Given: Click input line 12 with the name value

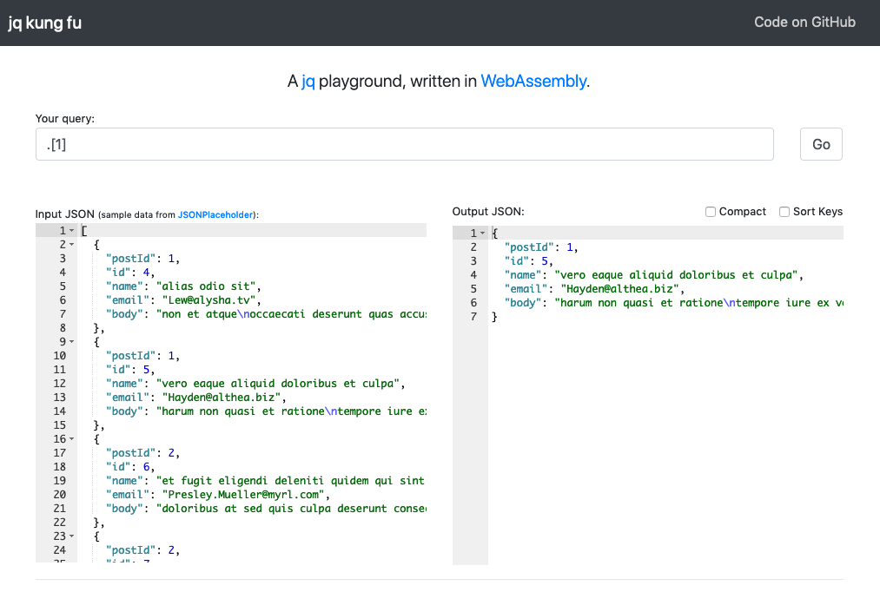Looking at the screenshot, I should coord(276,384).
